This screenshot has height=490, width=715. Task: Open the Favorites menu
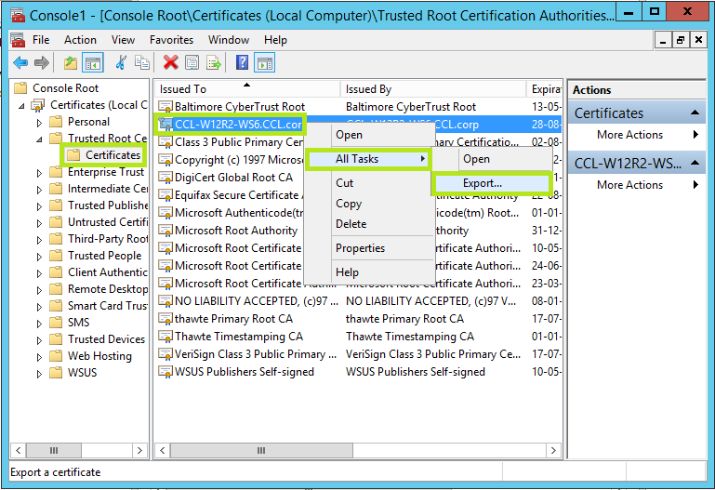pyautogui.click(x=171, y=40)
